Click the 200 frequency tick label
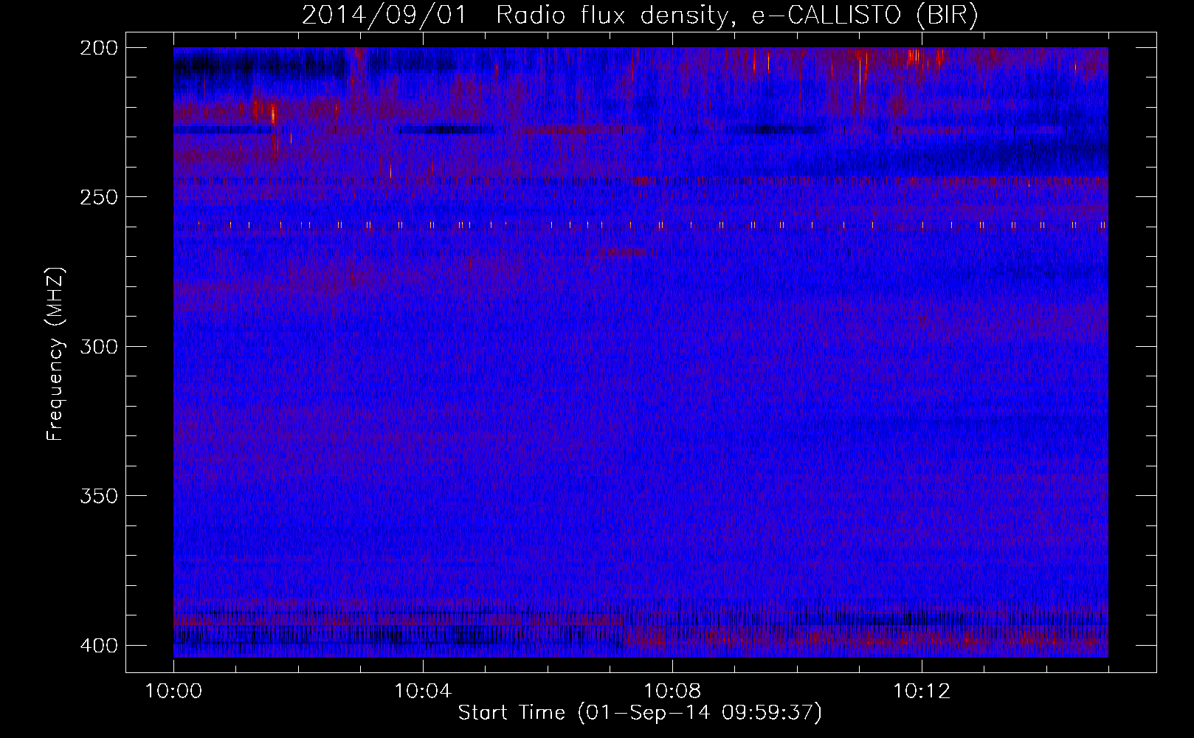1194x738 pixels. 98,48
